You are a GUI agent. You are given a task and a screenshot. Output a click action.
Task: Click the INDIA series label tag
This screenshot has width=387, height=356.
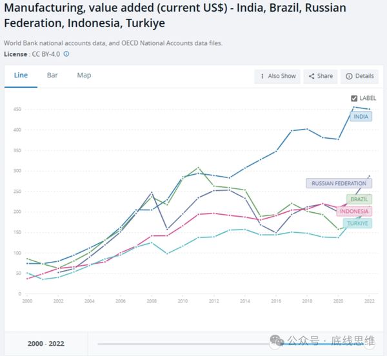point(361,117)
